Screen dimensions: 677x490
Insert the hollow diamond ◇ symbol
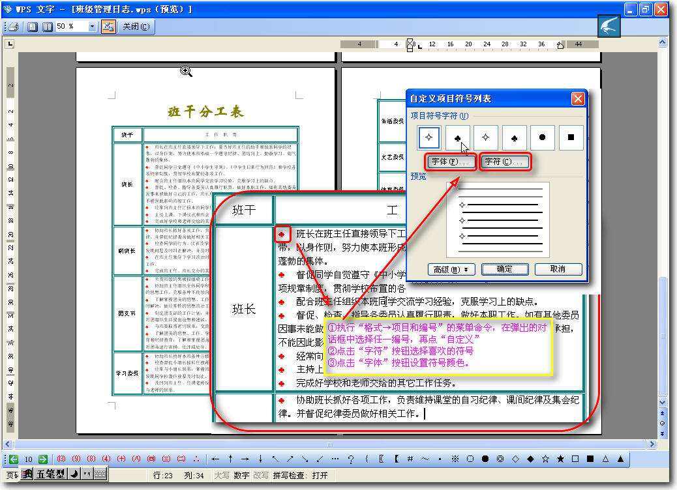515,459
